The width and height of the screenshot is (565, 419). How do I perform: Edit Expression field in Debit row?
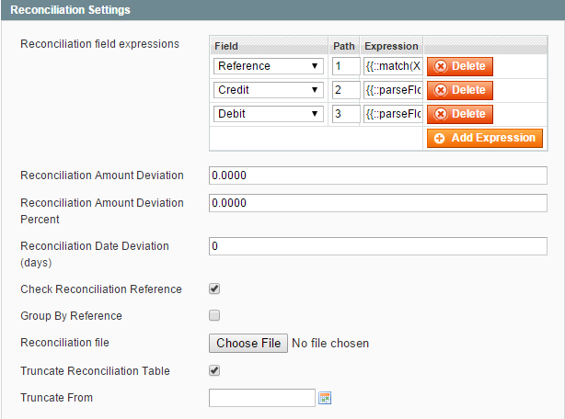393,114
